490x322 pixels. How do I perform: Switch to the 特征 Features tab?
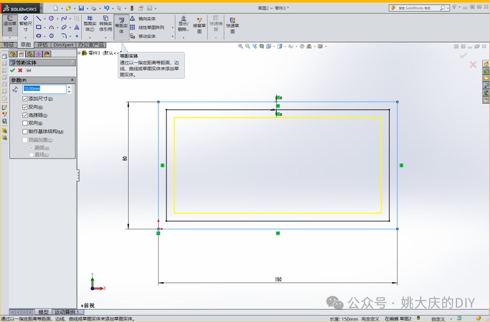[9, 45]
